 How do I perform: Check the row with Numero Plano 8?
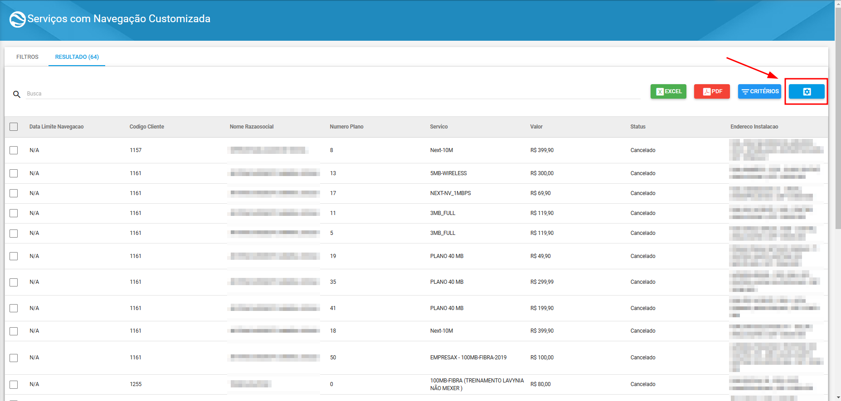tap(14, 150)
